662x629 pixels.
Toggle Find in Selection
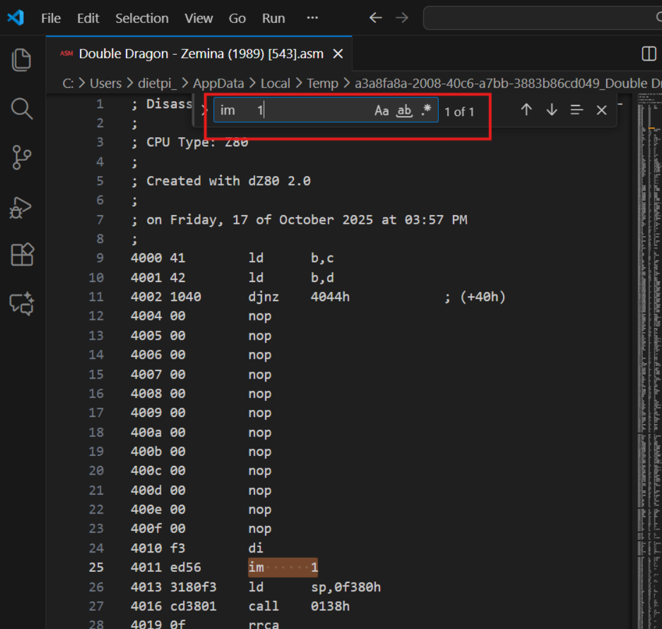coord(577,110)
